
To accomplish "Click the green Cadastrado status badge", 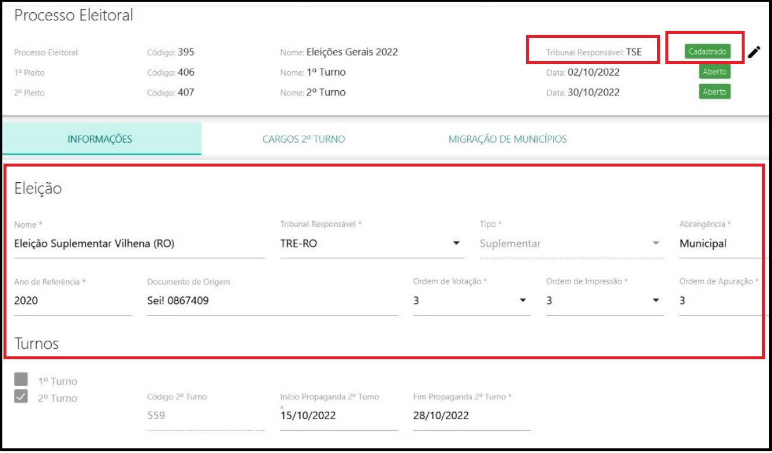I will pos(706,52).
